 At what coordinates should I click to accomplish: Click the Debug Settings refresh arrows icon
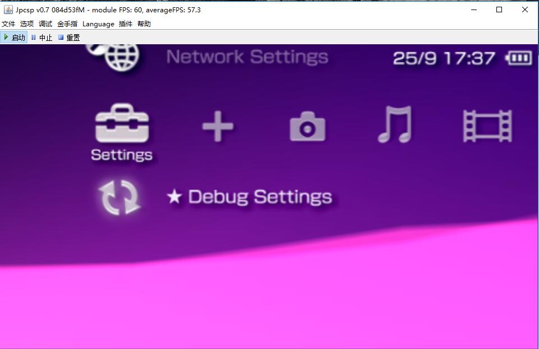119,197
